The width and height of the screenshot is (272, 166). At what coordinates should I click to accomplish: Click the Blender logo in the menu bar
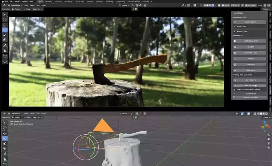pos(2,2)
